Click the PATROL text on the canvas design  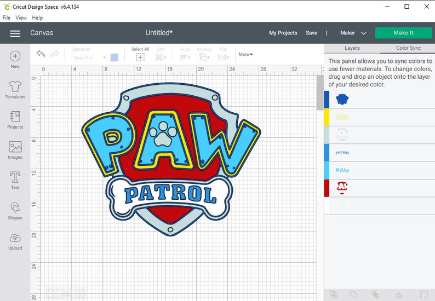coord(170,194)
